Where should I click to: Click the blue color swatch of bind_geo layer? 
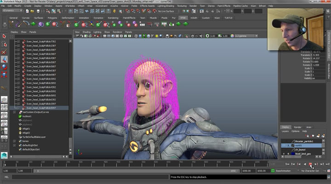point(293,154)
